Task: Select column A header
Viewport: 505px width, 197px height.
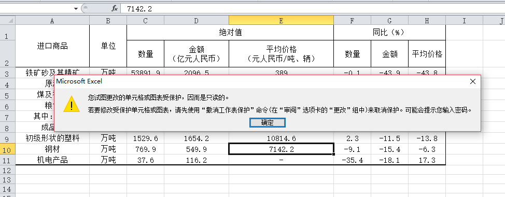Action: pos(52,21)
